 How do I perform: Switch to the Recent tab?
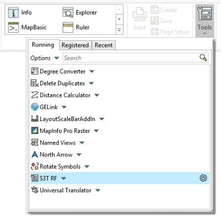(x=104, y=45)
